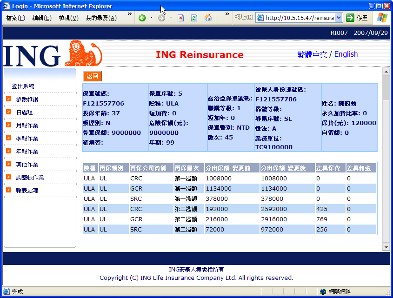This screenshot has width=393, height=298.
Task: Click the arrow icon beside 月報作業
Action: [x=9, y=125]
